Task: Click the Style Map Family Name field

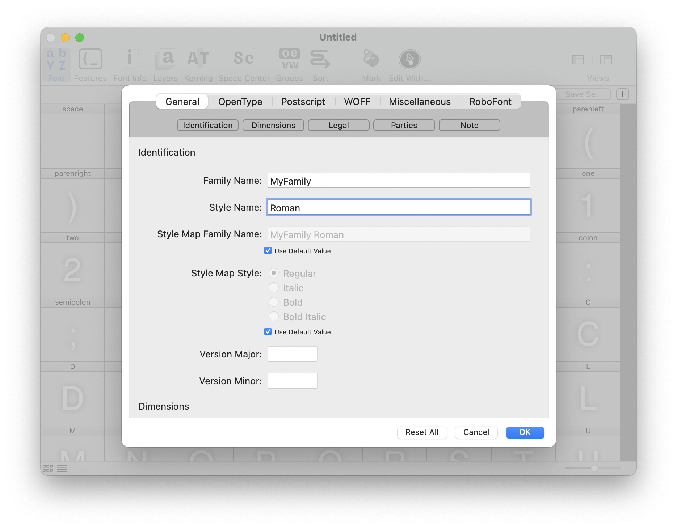Action: pos(399,234)
